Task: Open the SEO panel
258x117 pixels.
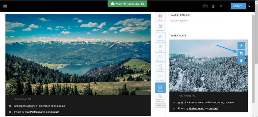Action: [160, 48]
